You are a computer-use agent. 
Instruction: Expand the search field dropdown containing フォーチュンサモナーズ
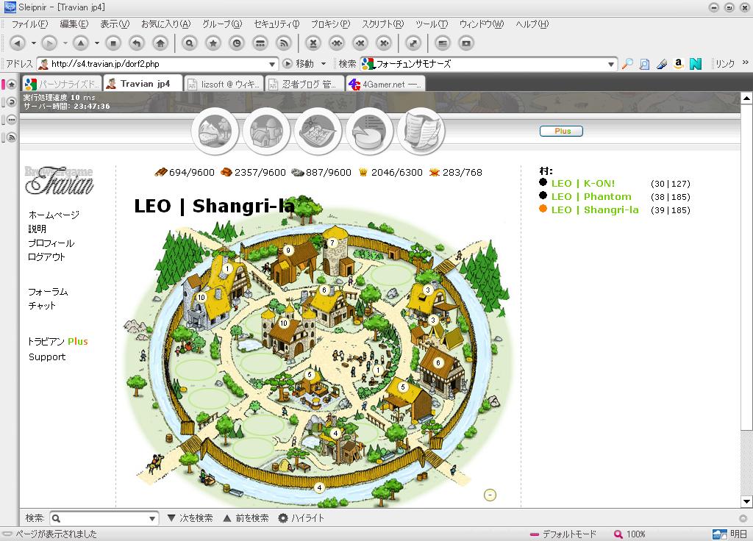611,64
